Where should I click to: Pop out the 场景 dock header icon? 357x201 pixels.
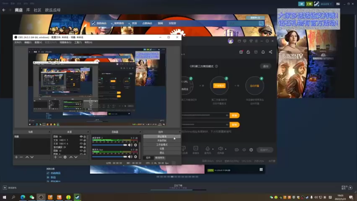coord(49,132)
